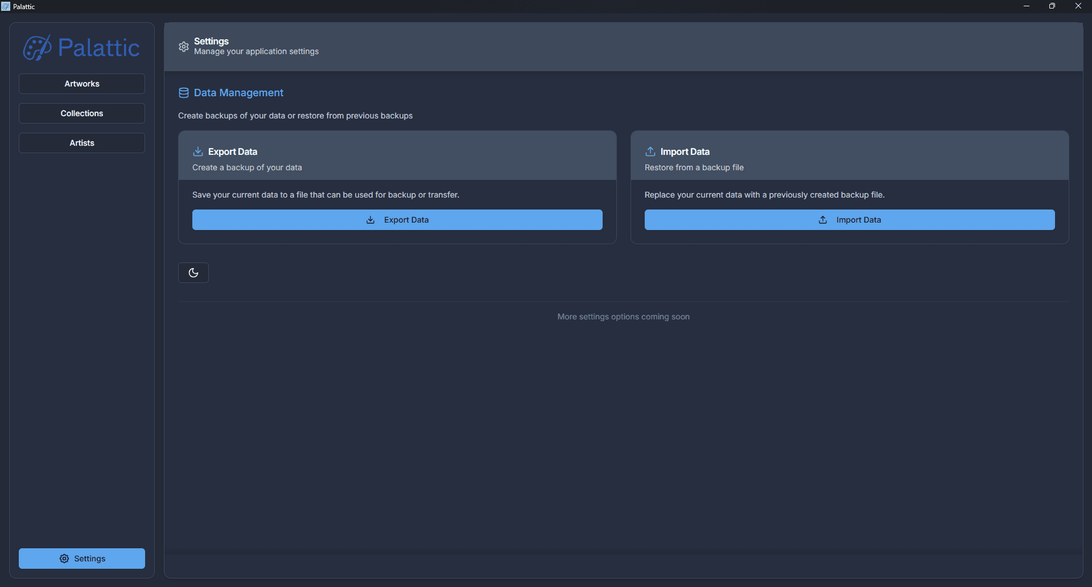The width and height of the screenshot is (1092, 587).
Task: Click the Export Data card title
Action: pos(233,151)
